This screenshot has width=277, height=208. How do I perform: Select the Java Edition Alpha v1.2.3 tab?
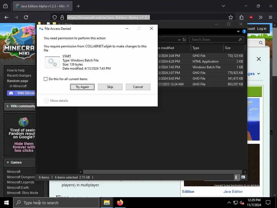click(42, 6)
